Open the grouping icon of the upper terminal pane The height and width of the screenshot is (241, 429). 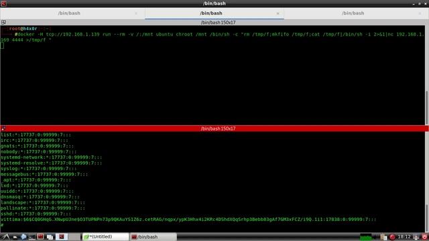pos(3,22)
